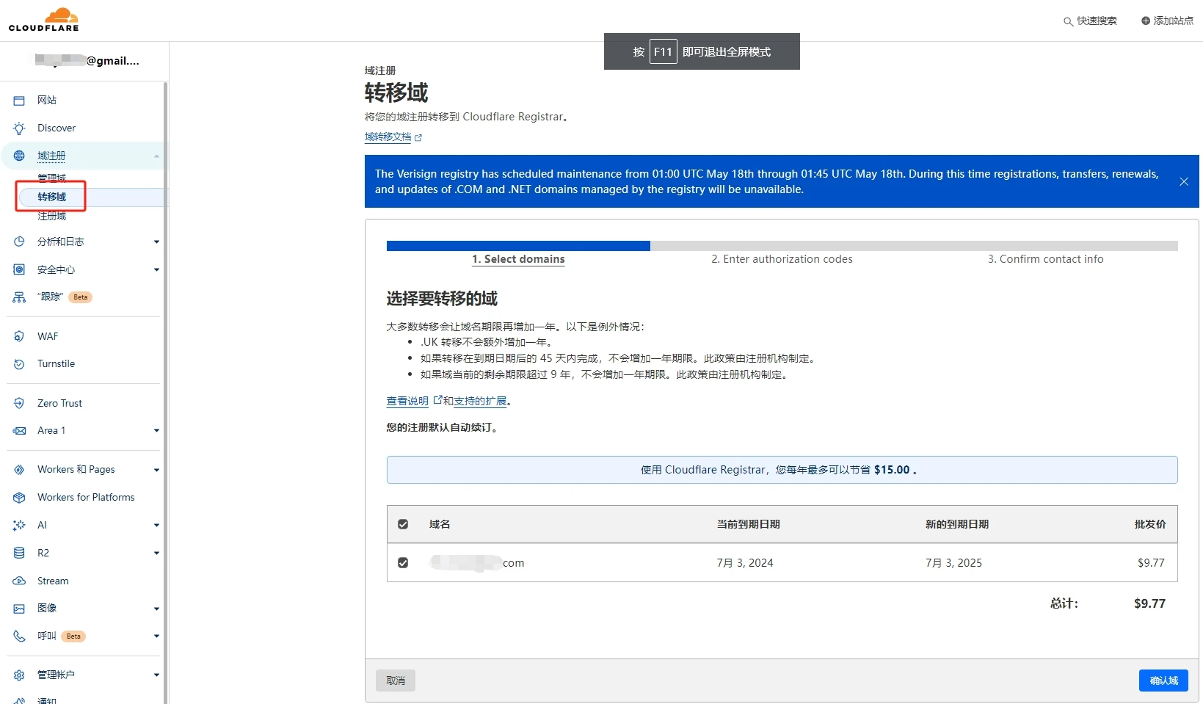Go to step 3 Confirm contact info
The image size is (1203, 704).
pos(1045,259)
